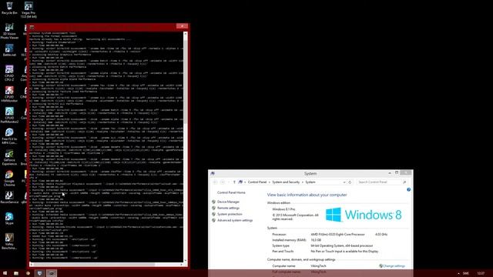493x277 pixels.
Task: Click the taskbar clock
Action: (481, 273)
